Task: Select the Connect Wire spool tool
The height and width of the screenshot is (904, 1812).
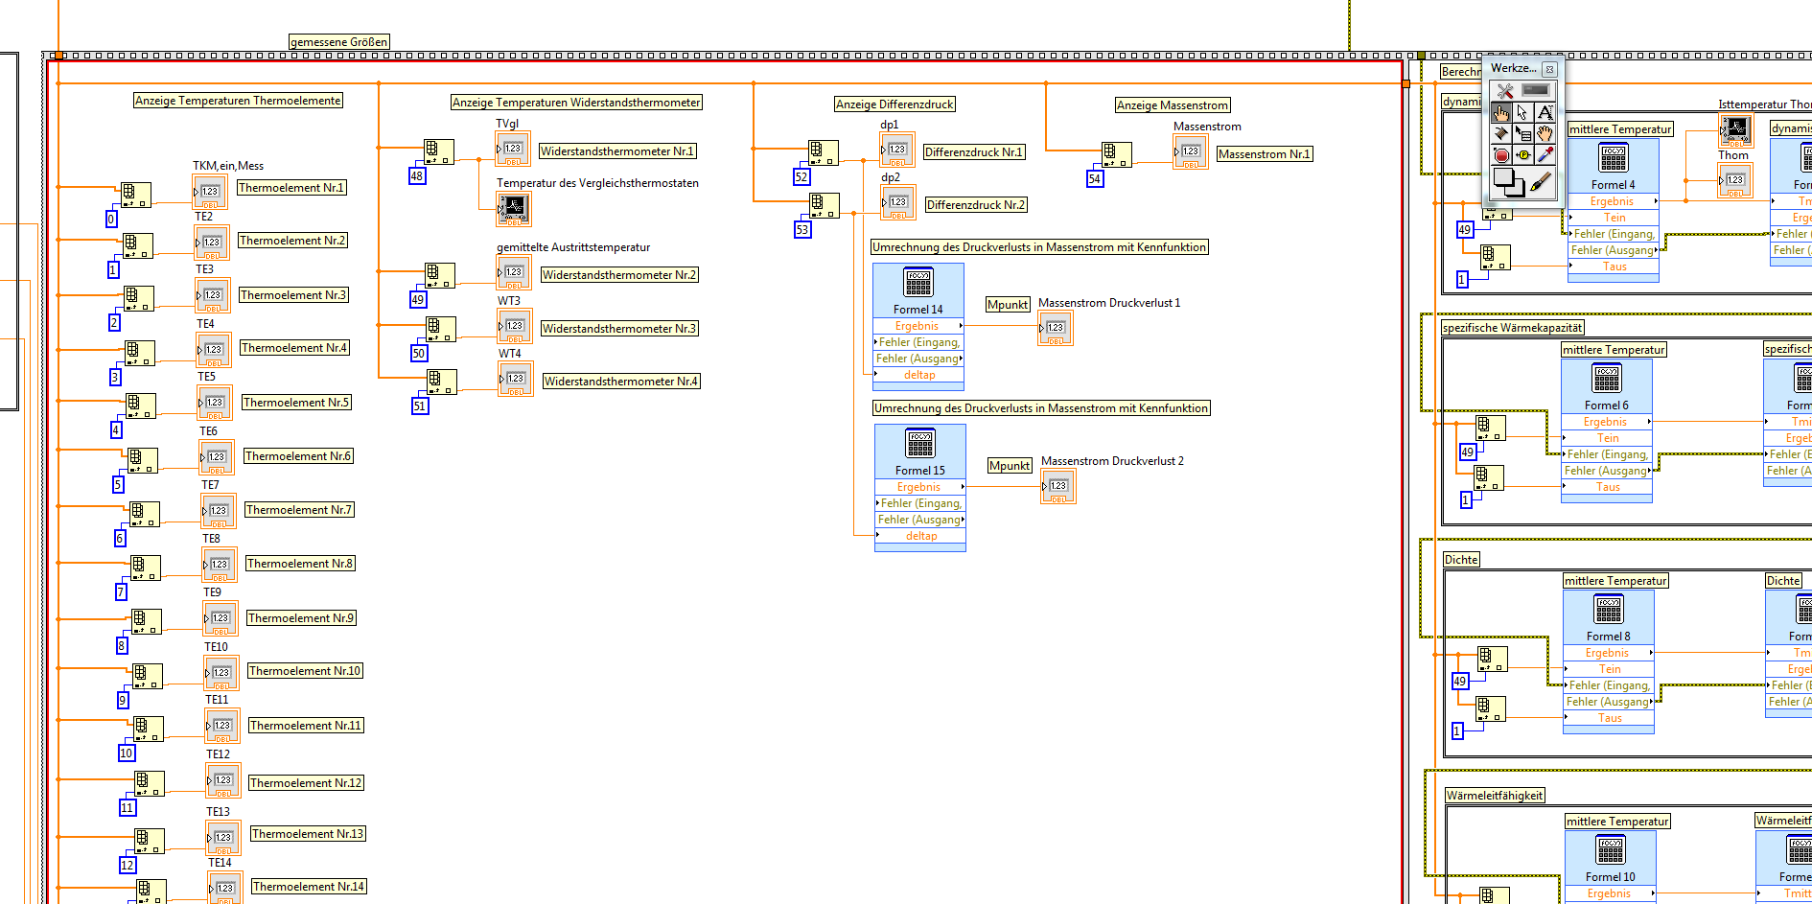Action: (1501, 134)
